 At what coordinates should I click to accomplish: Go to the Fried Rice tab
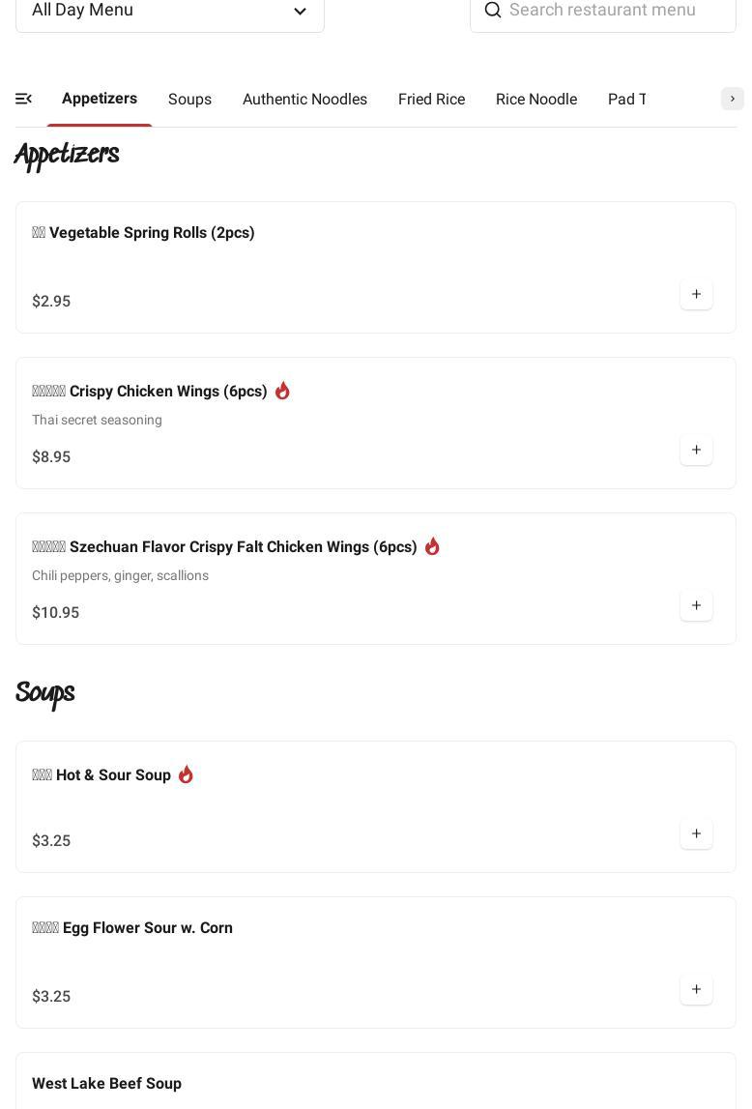[431, 100]
